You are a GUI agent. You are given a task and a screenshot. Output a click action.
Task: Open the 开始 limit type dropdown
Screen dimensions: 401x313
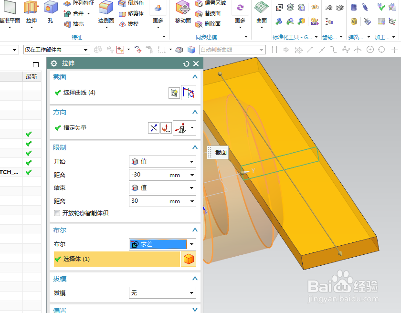pyautogui.click(x=162, y=161)
